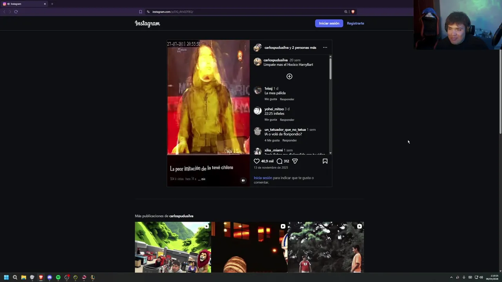
Task: Click the 'Inicia sesión' link below post
Action: click(263, 178)
